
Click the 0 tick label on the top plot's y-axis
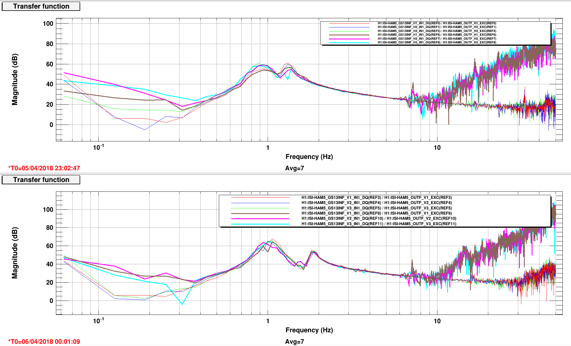[x=51, y=125]
